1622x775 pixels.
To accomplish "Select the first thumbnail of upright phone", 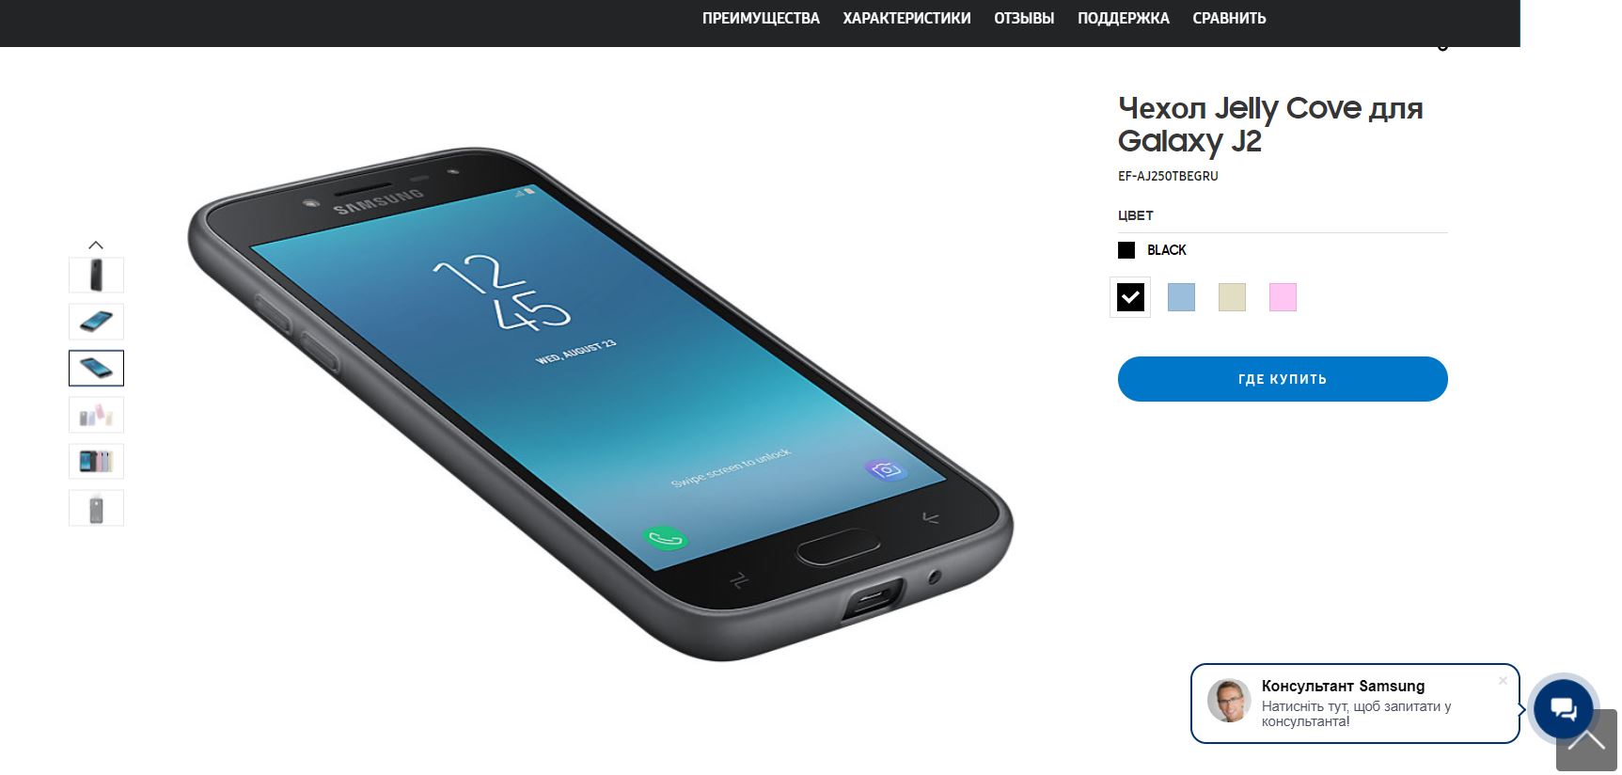I will coord(96,275).
